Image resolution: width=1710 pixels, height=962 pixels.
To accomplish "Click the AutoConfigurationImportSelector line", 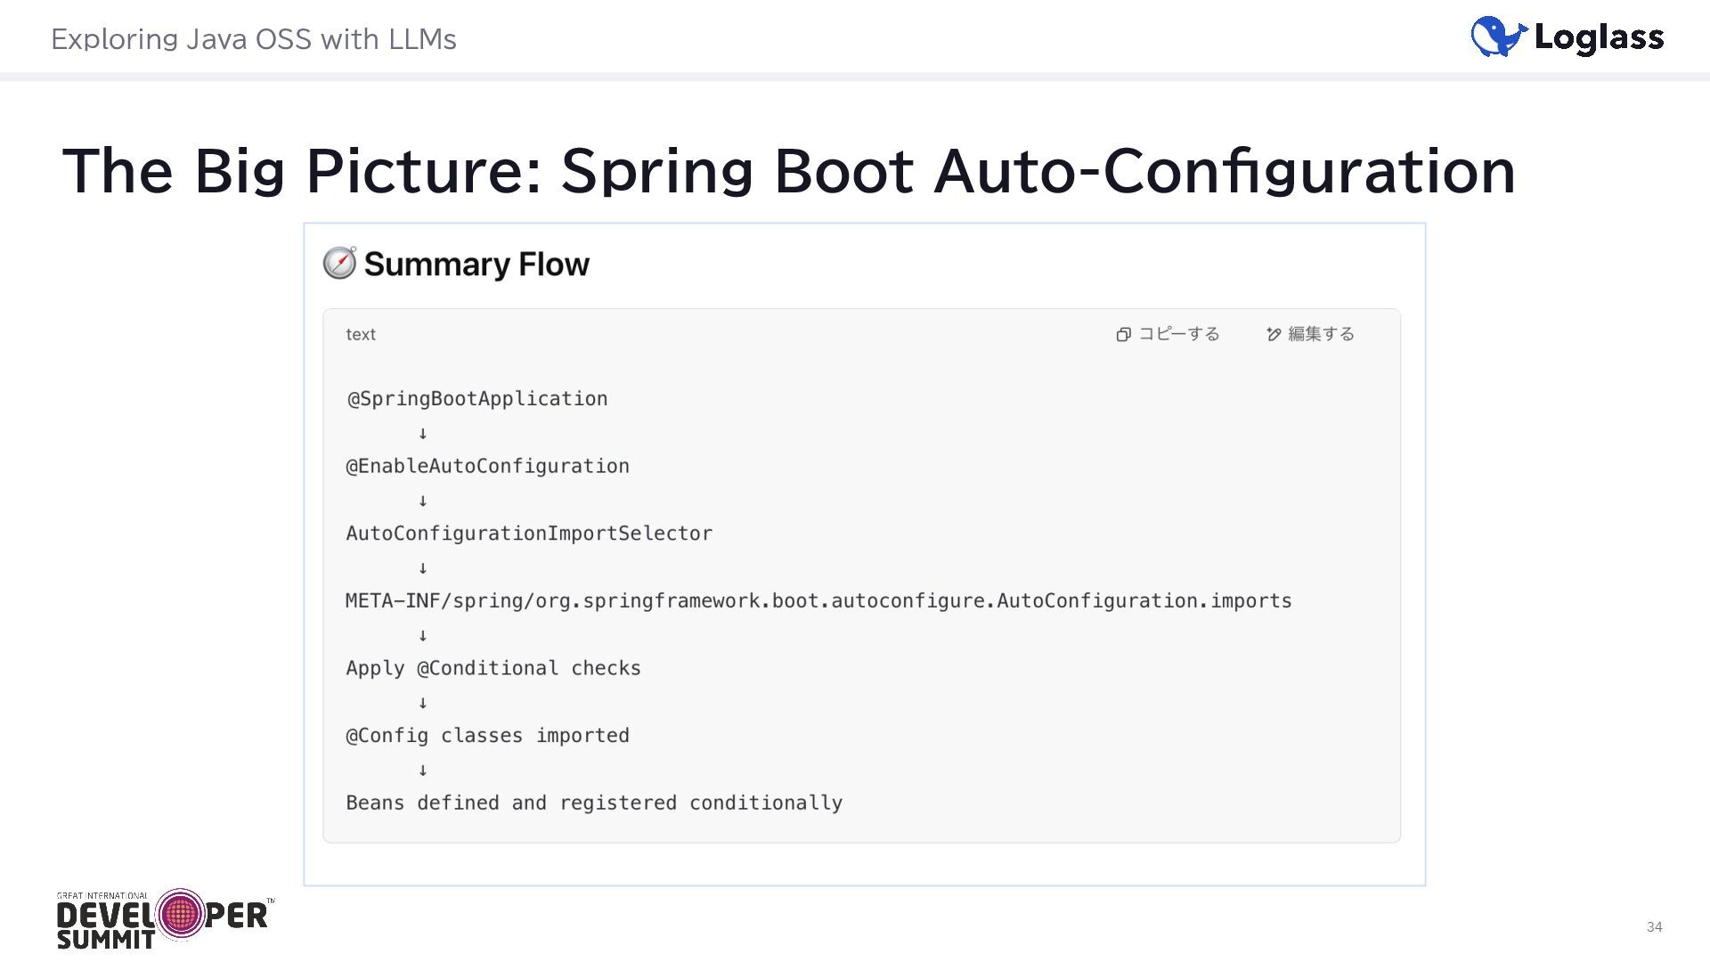I will click(x=529, y=534).
